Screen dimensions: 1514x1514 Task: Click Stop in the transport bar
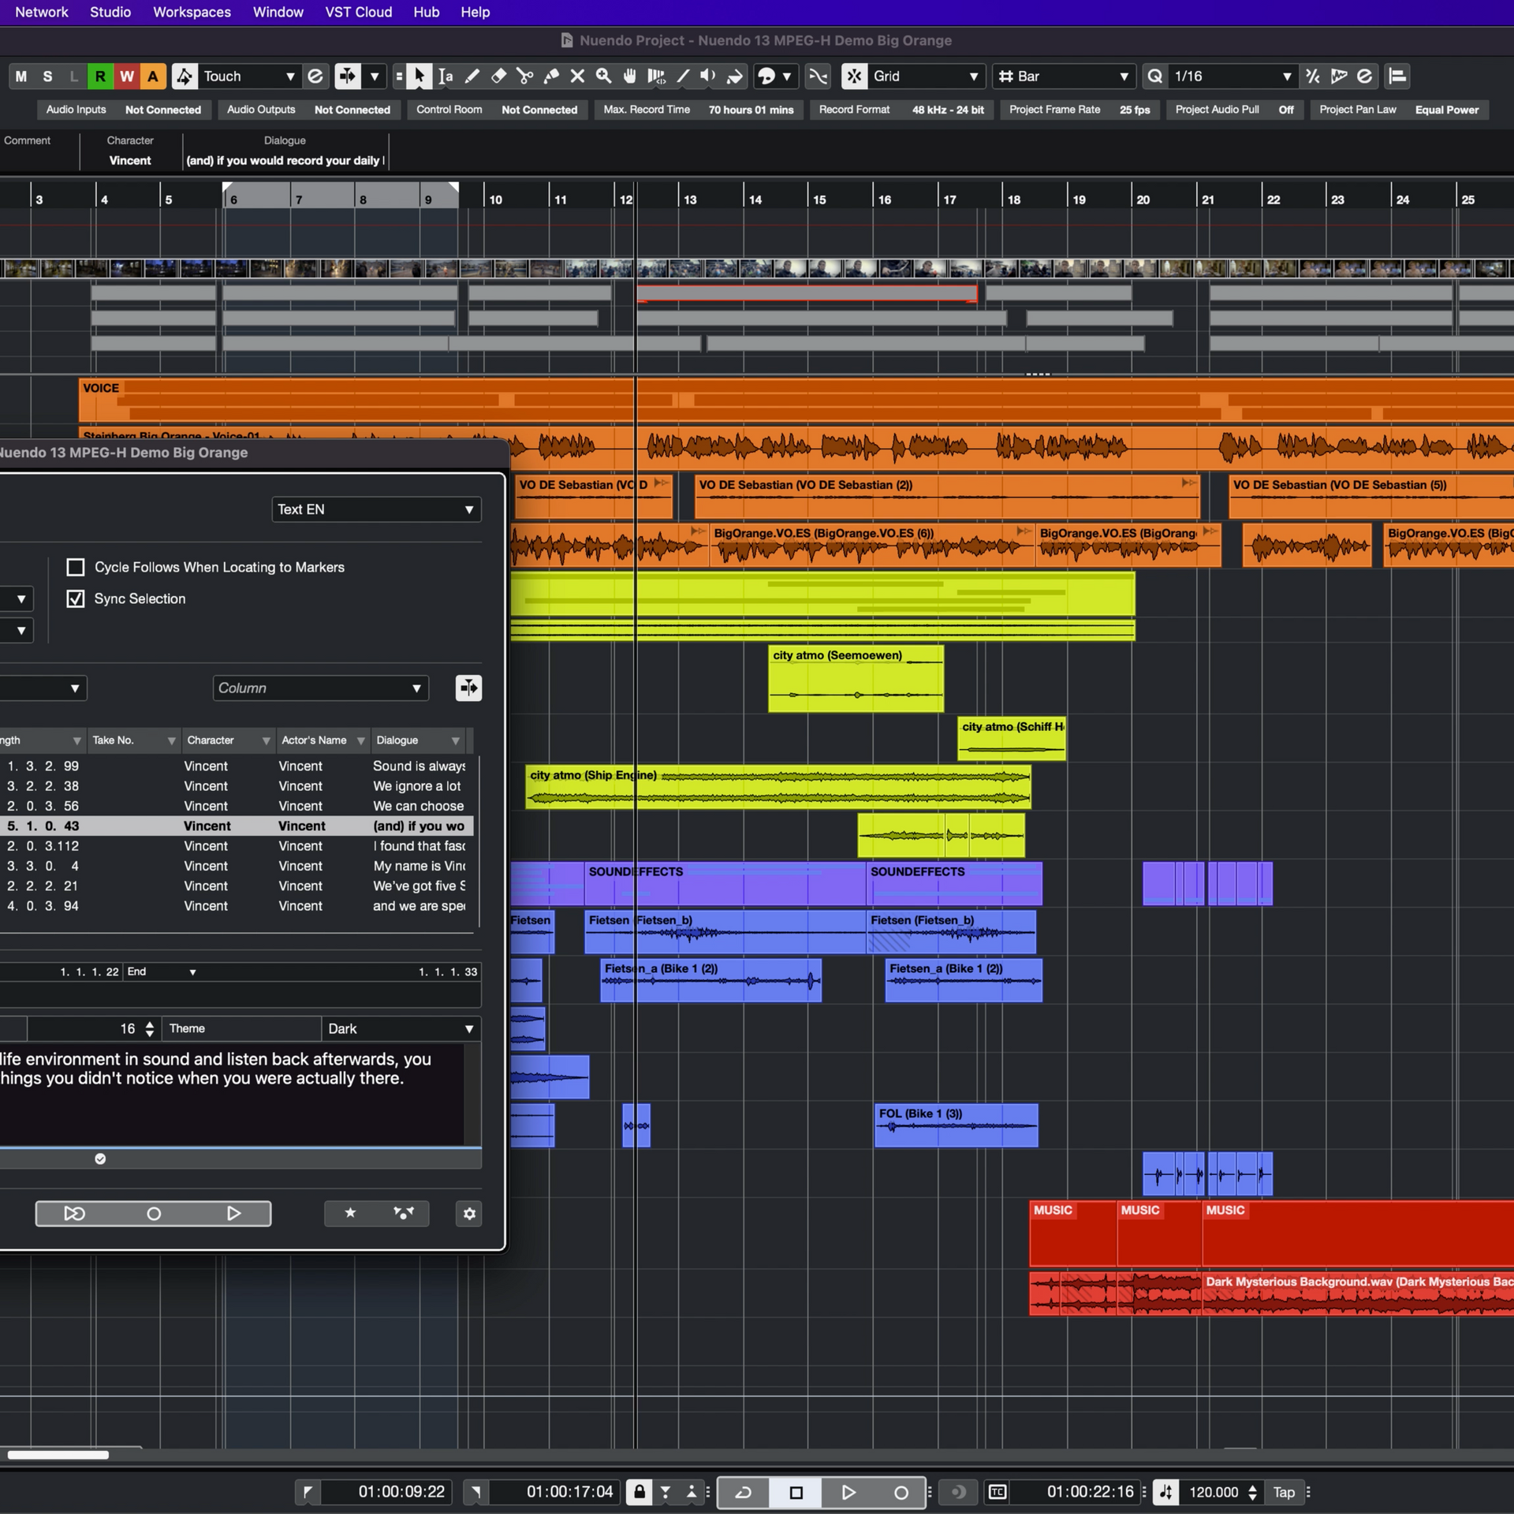click(x=796, y=1492)
